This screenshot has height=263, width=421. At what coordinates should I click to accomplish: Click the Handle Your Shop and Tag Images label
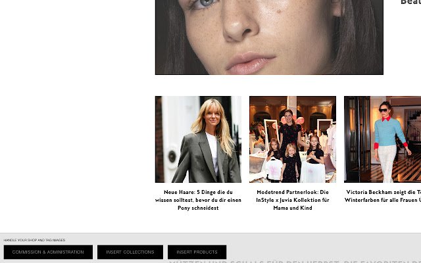[x=34, y=240]
